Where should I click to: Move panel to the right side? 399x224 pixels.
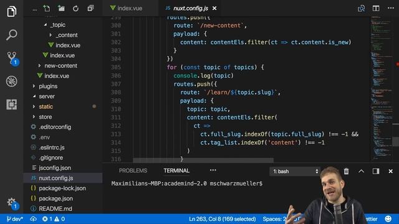click(x=376, y=171)
